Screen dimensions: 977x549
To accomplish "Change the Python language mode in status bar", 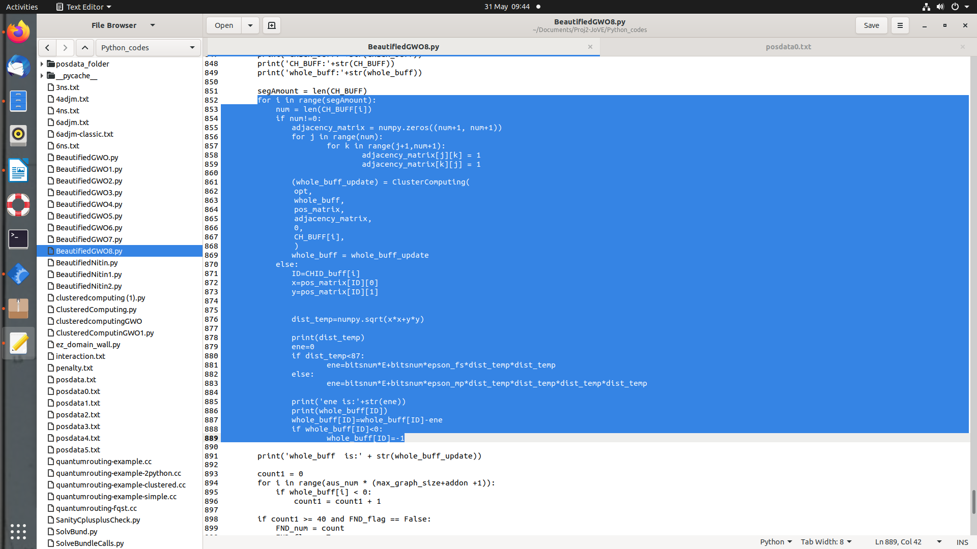I will click(x=776, y=542).
